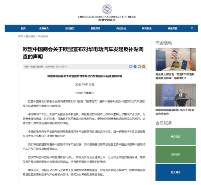This screenshot has height=185, width=201.
Task: Open the search magnifier icon
Action: [x=192, y=28]
